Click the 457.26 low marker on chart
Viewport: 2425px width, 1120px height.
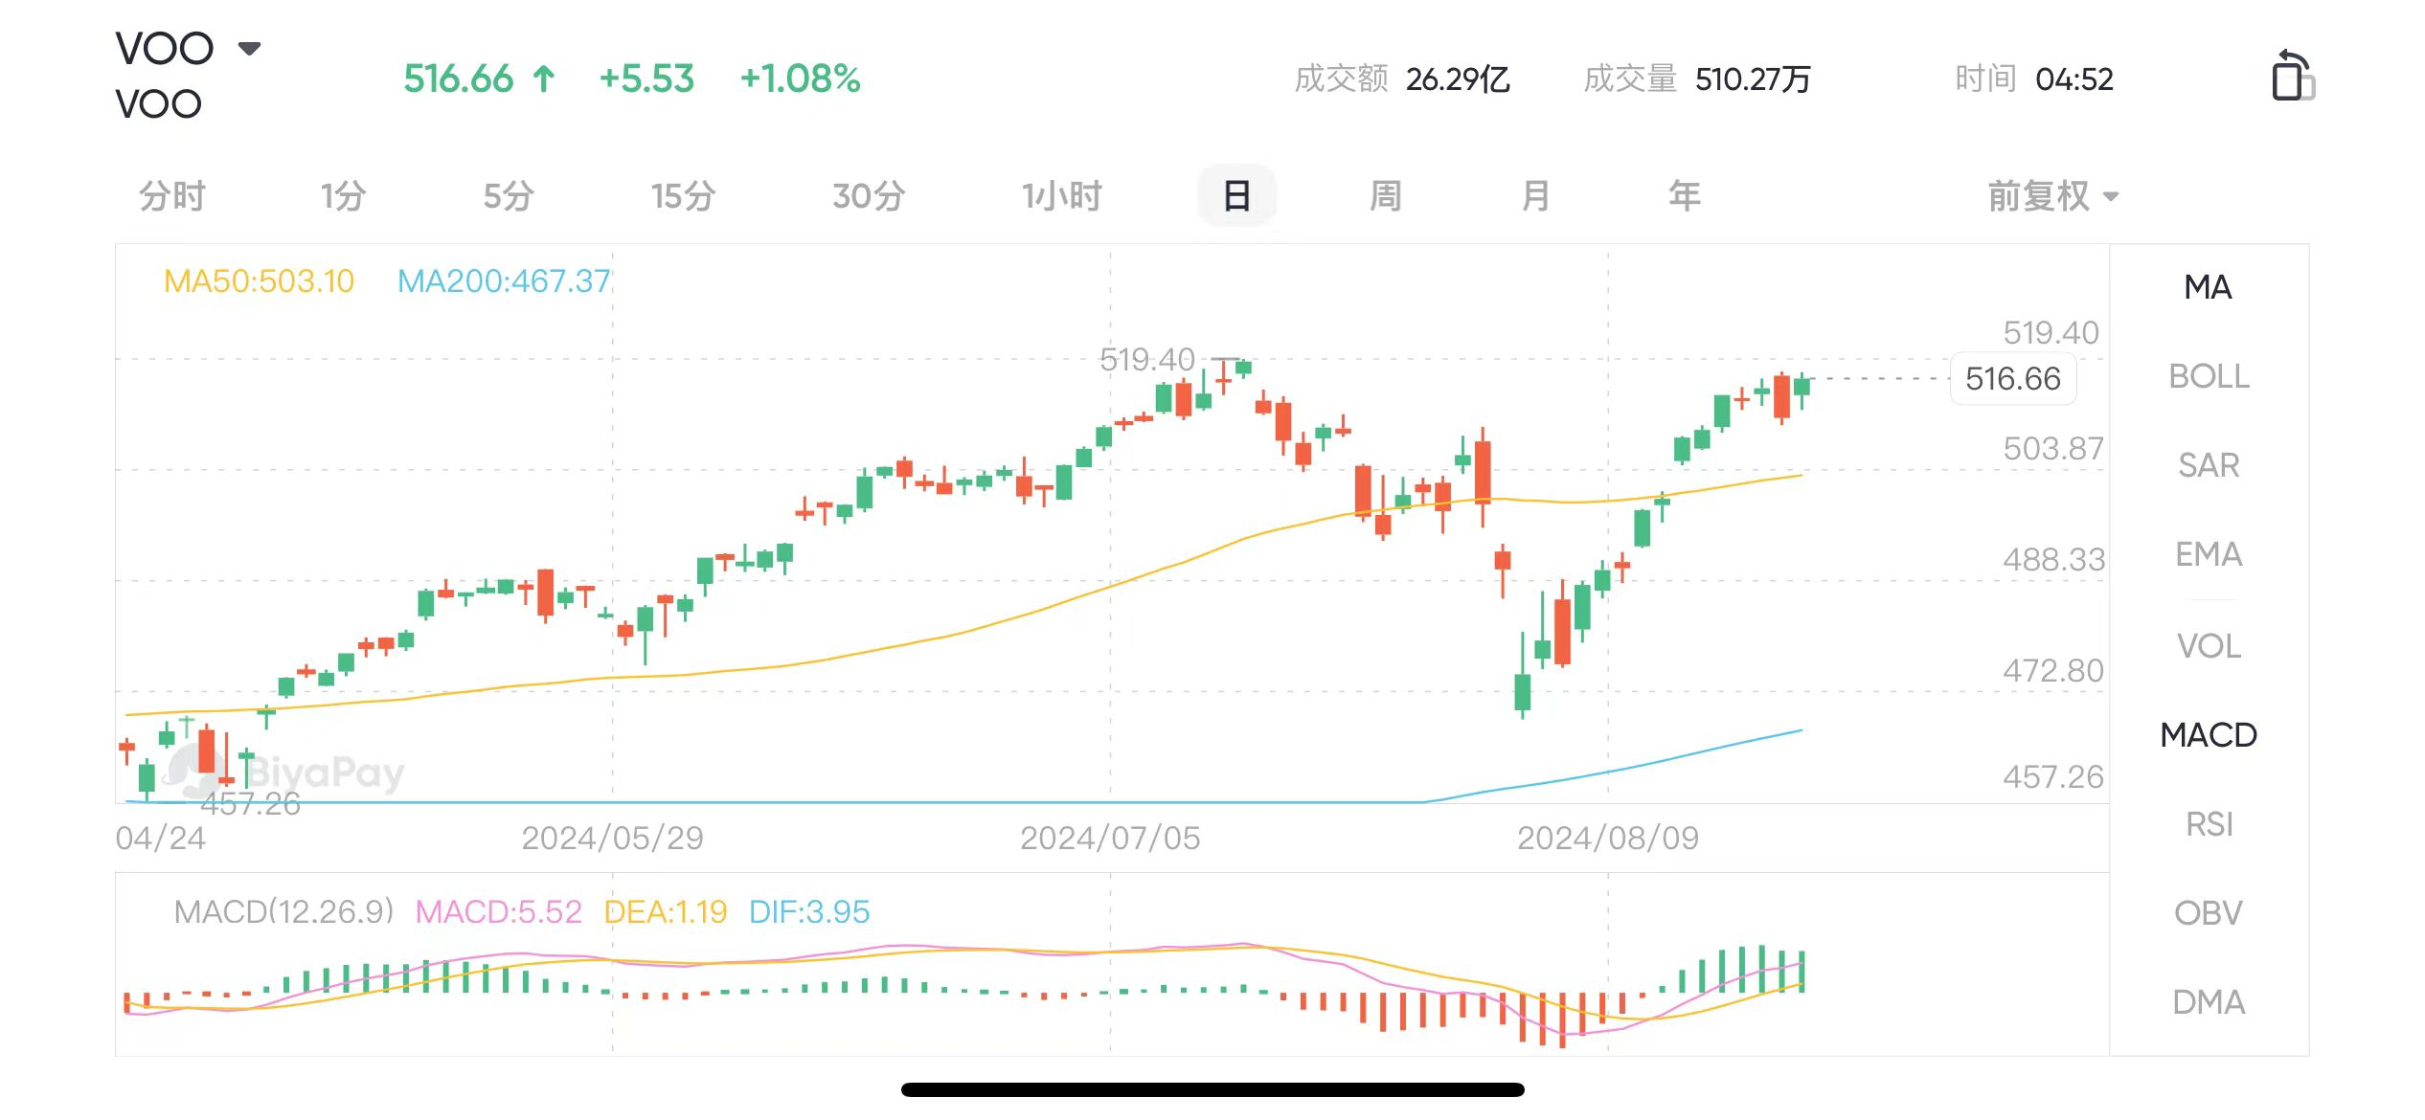pyautogui.click(x=251, y=804)
